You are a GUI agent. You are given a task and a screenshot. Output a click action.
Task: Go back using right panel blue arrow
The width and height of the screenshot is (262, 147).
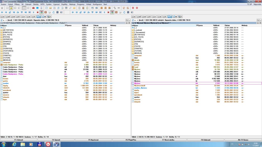point(73,12)
